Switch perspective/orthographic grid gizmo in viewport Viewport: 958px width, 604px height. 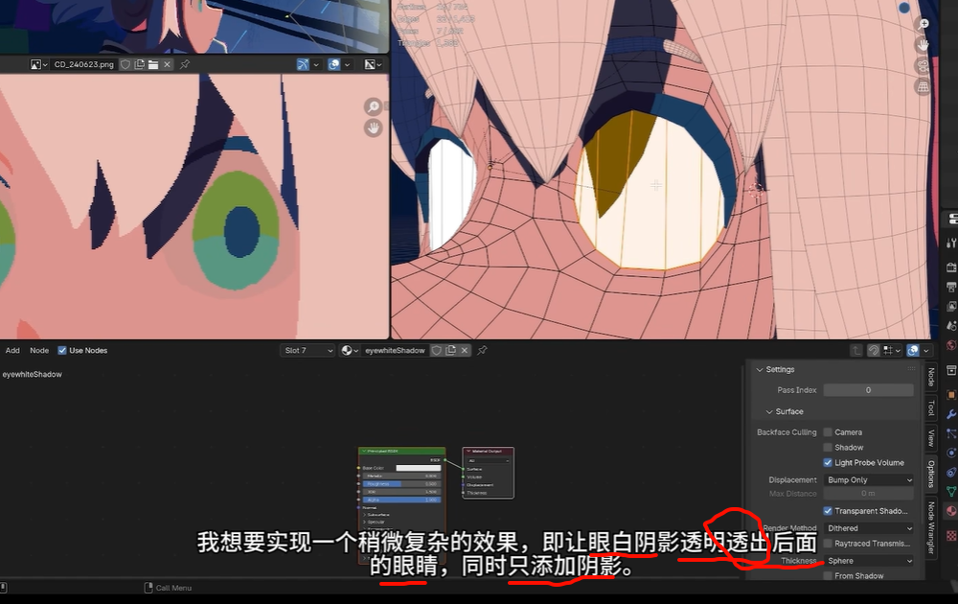[x=924, y=87]
